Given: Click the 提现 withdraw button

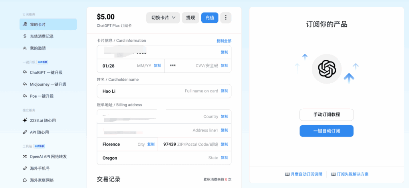Looking at the screenshot, I should click(x=191, y=18).
